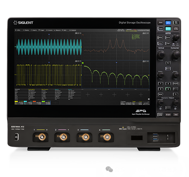Screen dimensions: 189x177
Task: Select channel 1 button on front panel
Action: [160, 84]
